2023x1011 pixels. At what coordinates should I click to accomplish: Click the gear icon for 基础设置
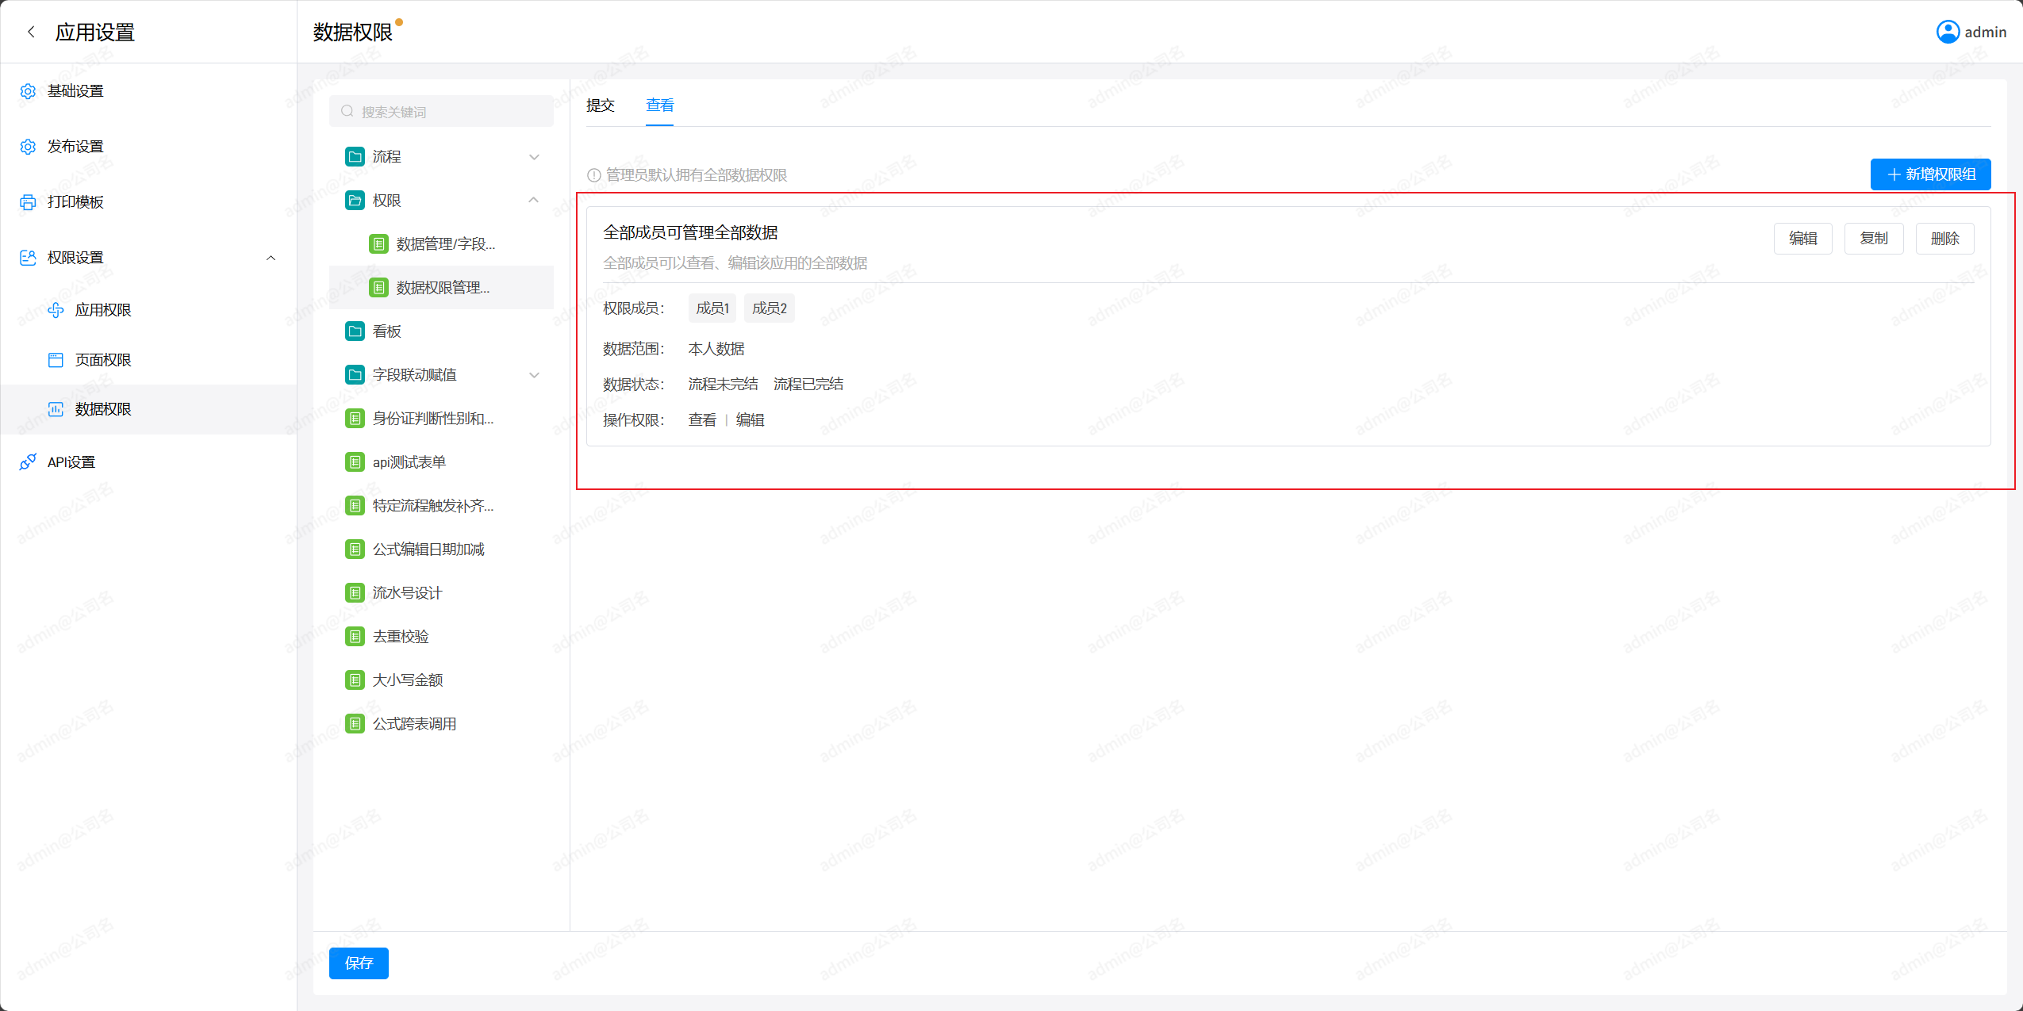tap(28, 91)
